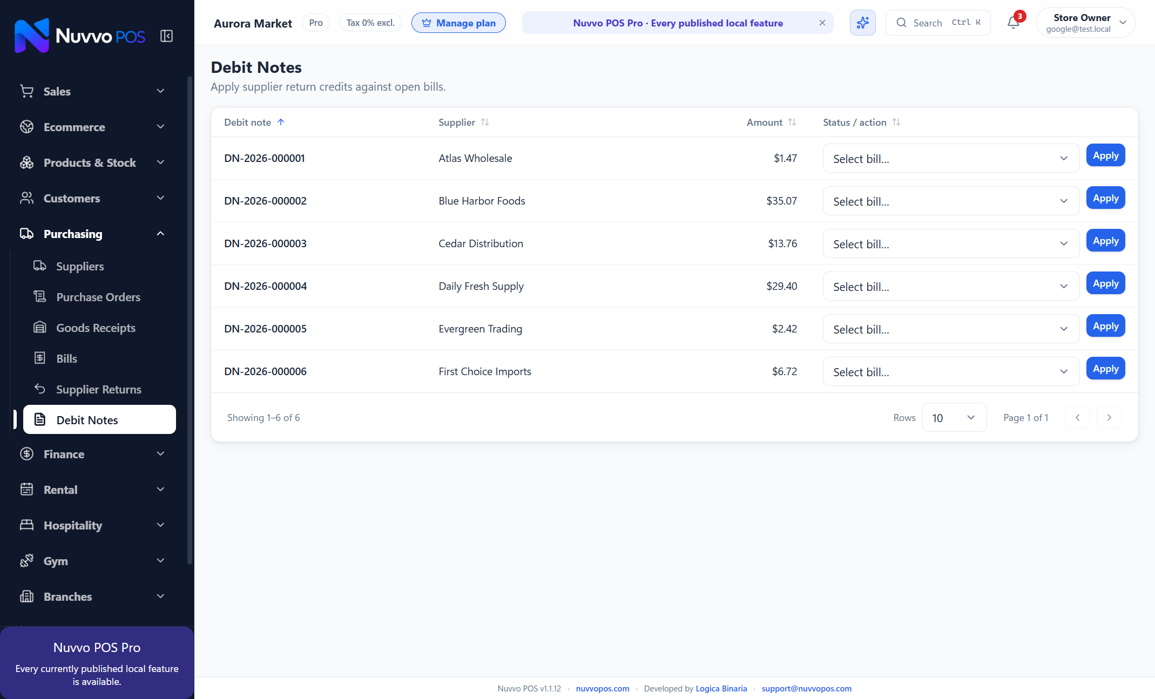Expand the Finance menu
Screen dimensions: 1155x699
point(160,454)
